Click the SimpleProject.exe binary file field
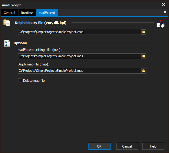The width and height of the screenshot is (169, 153). click(80, 32)
